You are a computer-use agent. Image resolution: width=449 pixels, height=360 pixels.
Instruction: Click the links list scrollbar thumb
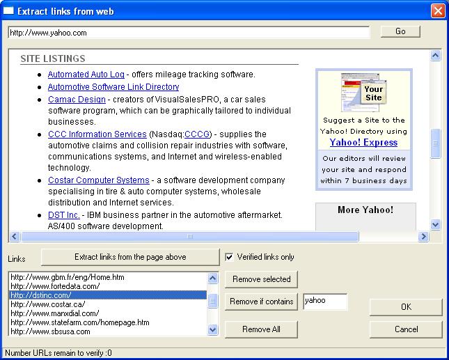coord(212,301)
